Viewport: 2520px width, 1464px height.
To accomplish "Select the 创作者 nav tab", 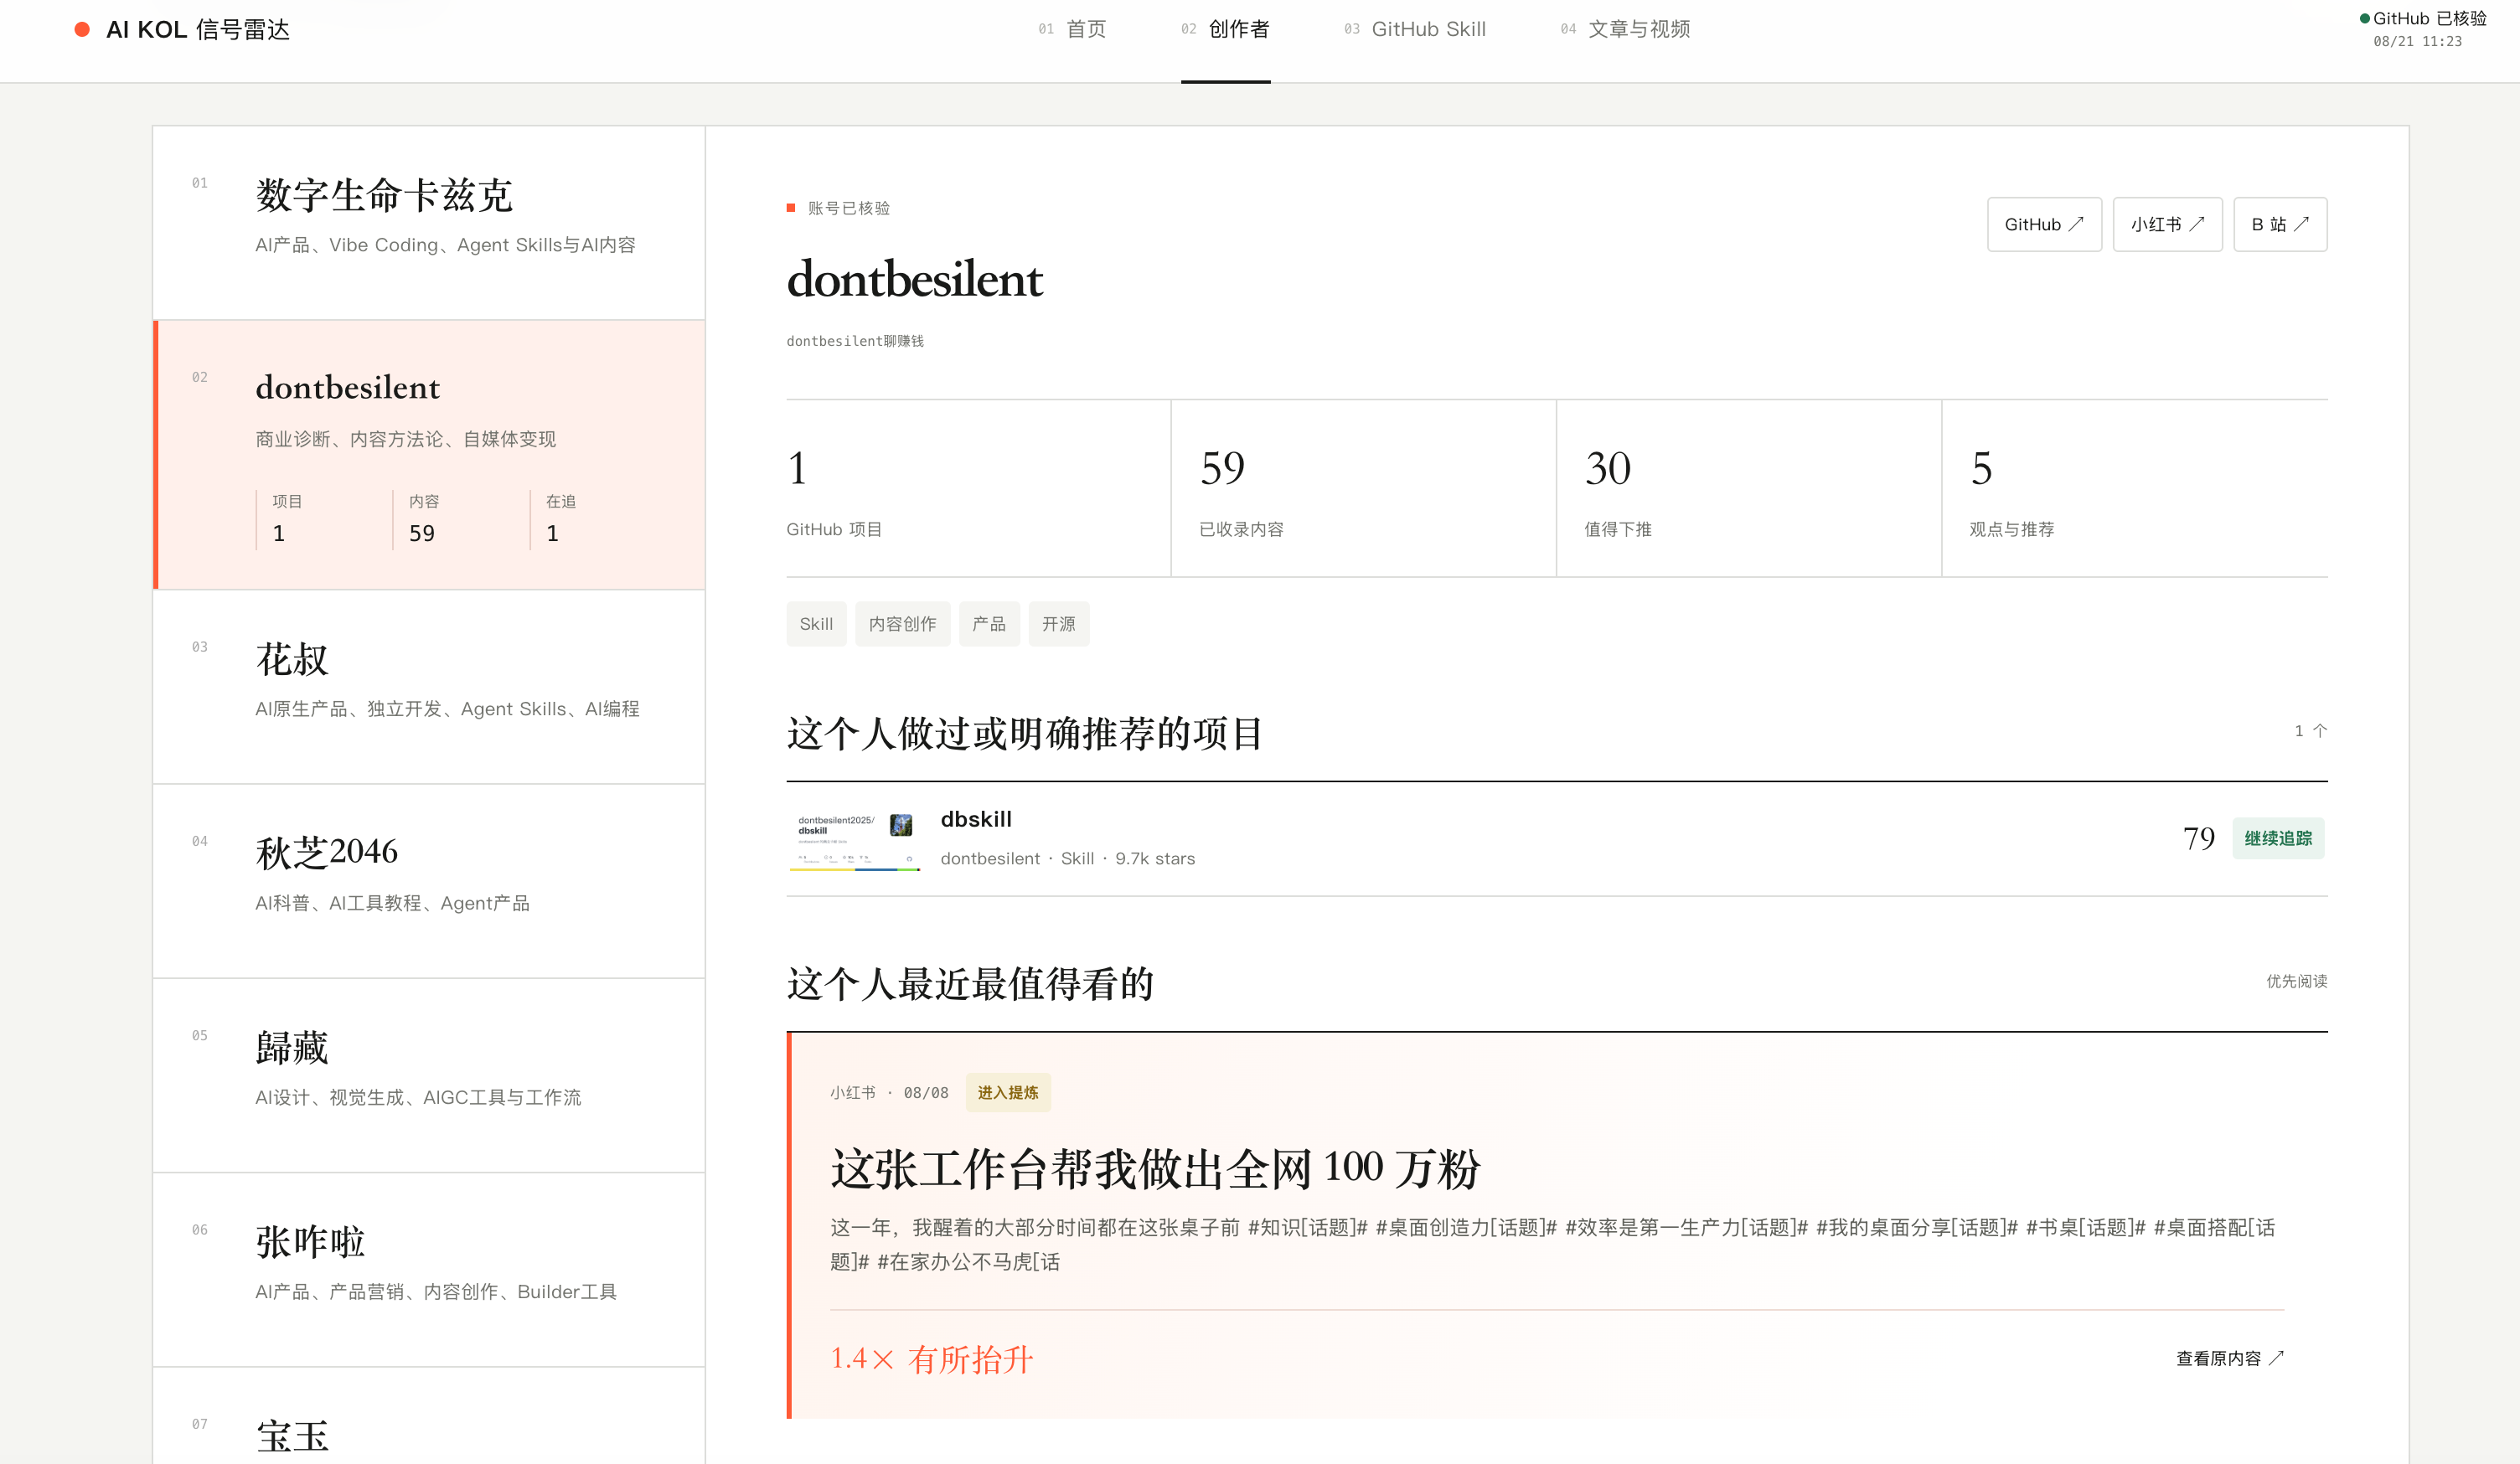I will [x=1225, y=30].
